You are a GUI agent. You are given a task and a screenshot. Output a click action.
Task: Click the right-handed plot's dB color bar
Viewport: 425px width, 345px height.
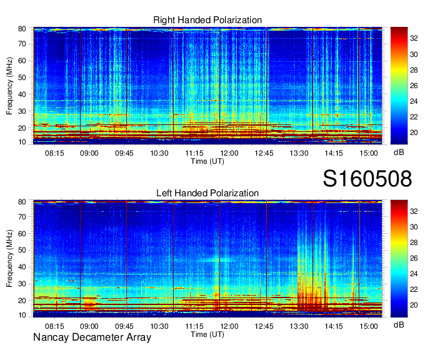tap(399, 86)
